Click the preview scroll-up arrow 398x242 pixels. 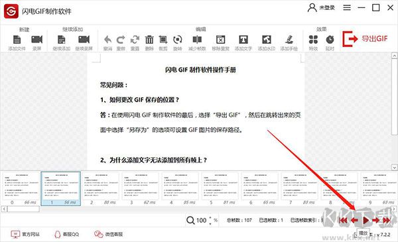click(394, 55)
